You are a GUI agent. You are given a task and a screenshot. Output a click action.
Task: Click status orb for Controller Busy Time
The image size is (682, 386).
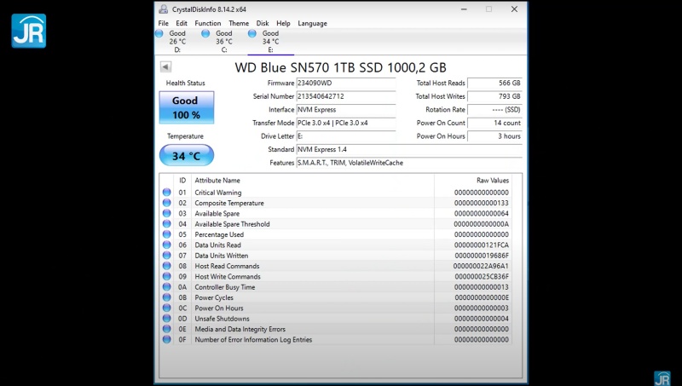click(166, 287)
